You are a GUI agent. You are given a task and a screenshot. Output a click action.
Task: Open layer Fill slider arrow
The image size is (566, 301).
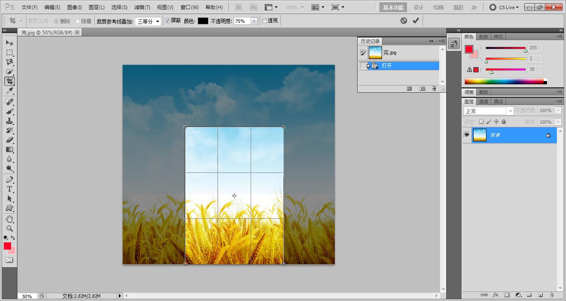558,122
